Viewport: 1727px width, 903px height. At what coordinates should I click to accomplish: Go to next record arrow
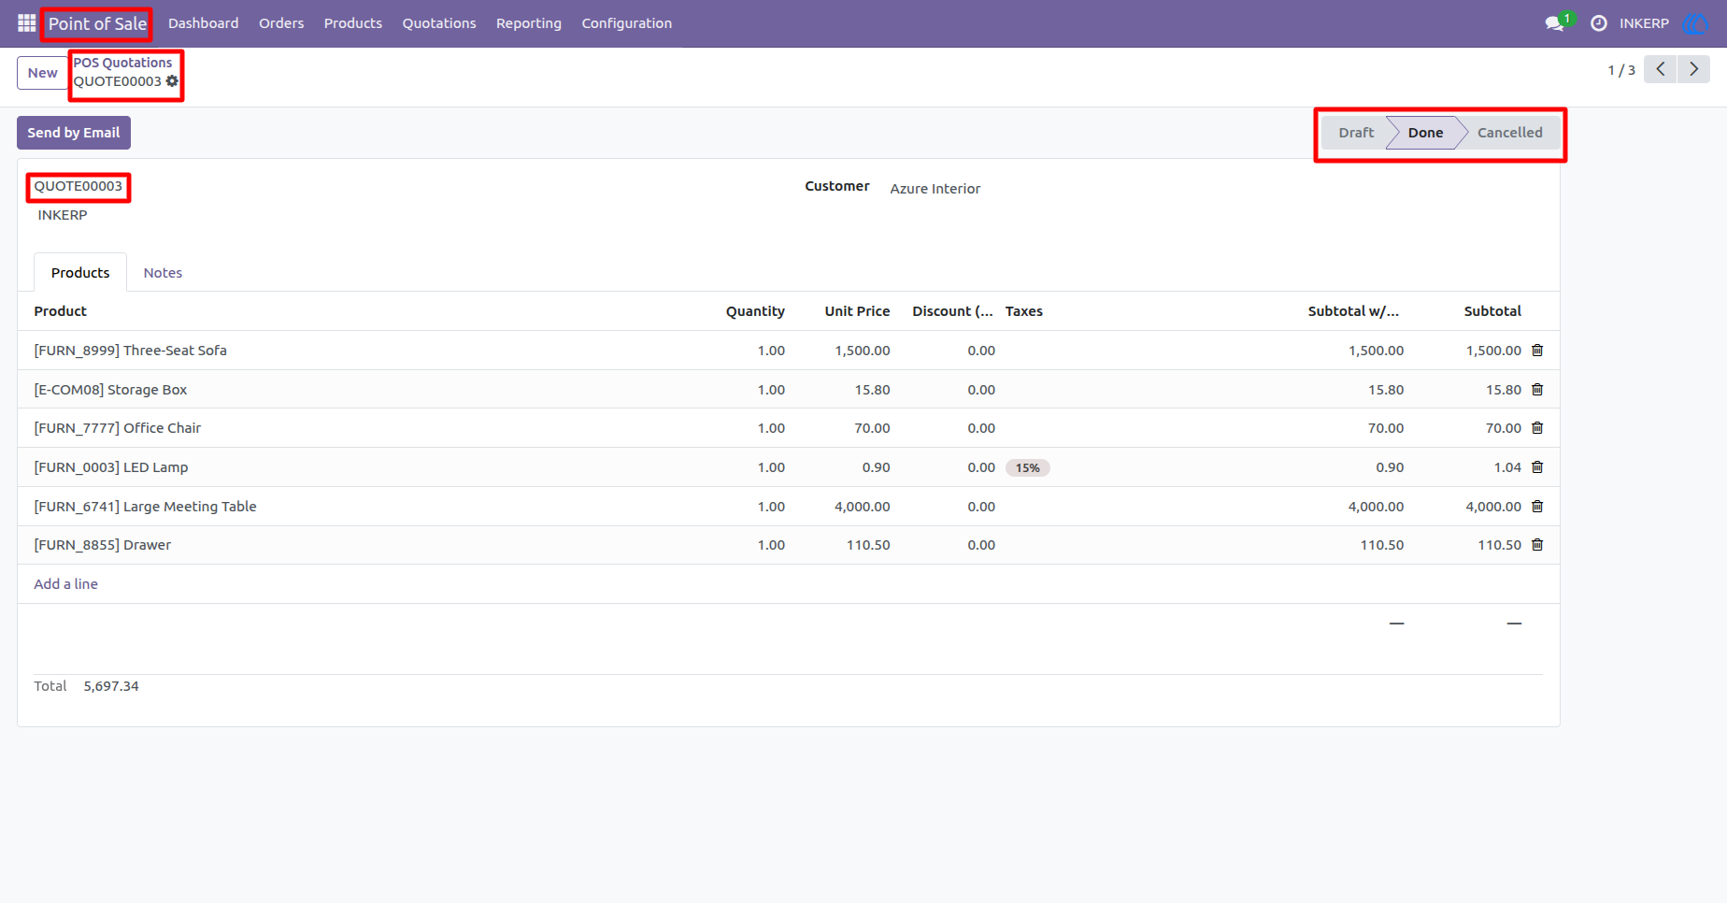click(x=1693, y=69)
